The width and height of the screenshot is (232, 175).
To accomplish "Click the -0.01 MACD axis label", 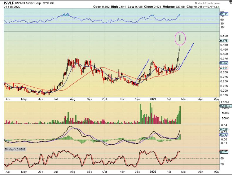I will pyautogui.click(x=223, y=143).
